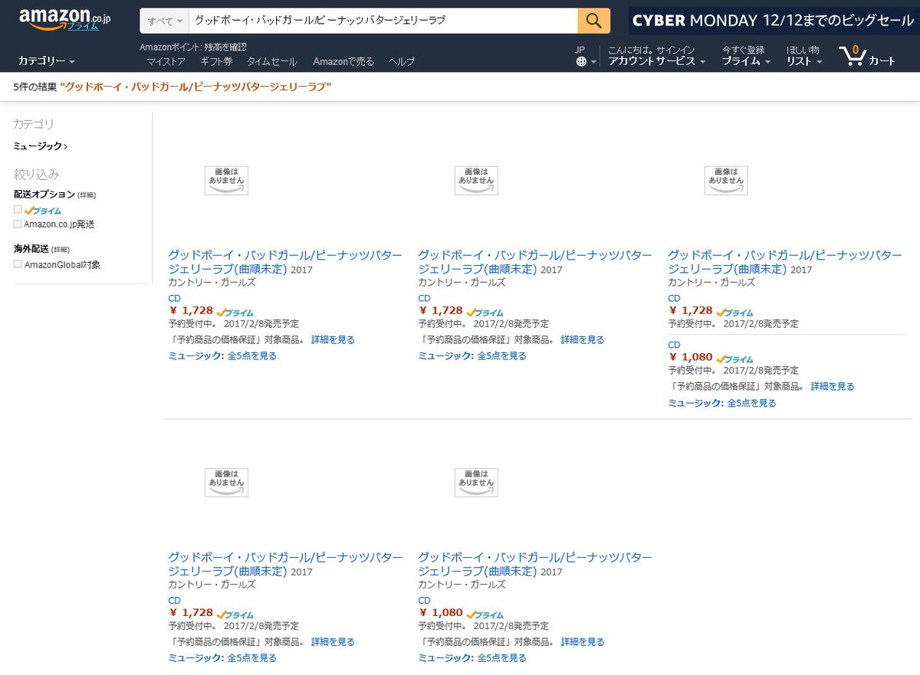Click ¥1,080 price in top-right product
Viewport: 920px width, 675px height.
click(x=692, y=357)
